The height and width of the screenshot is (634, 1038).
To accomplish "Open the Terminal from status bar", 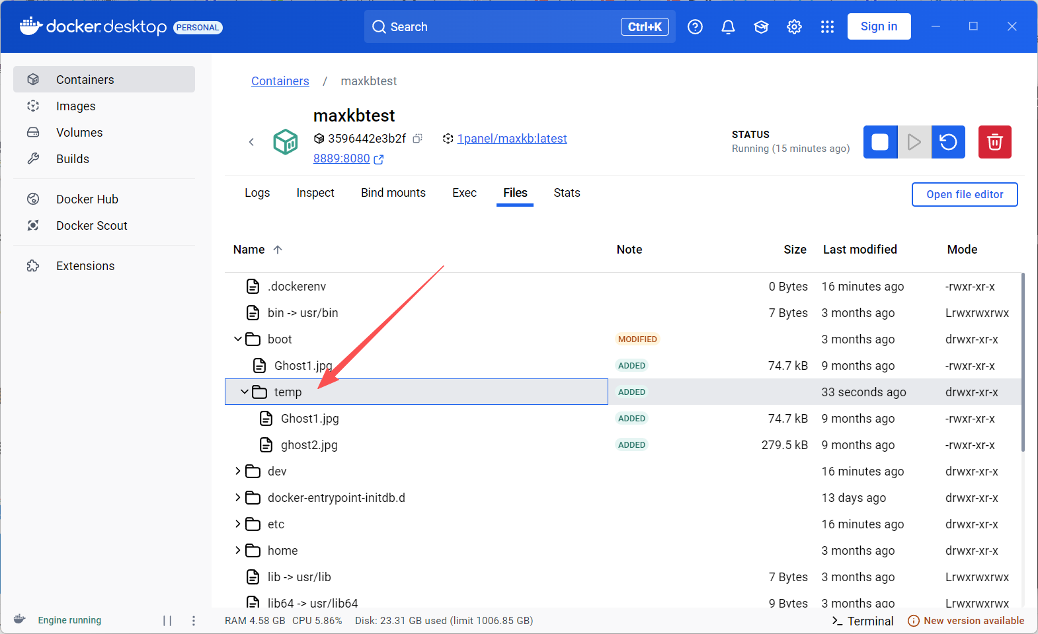I will tap(862, 621).
